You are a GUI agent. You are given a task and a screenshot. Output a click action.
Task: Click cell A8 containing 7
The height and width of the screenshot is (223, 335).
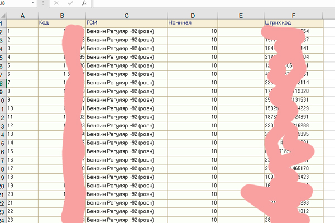(x=22, y=83)
